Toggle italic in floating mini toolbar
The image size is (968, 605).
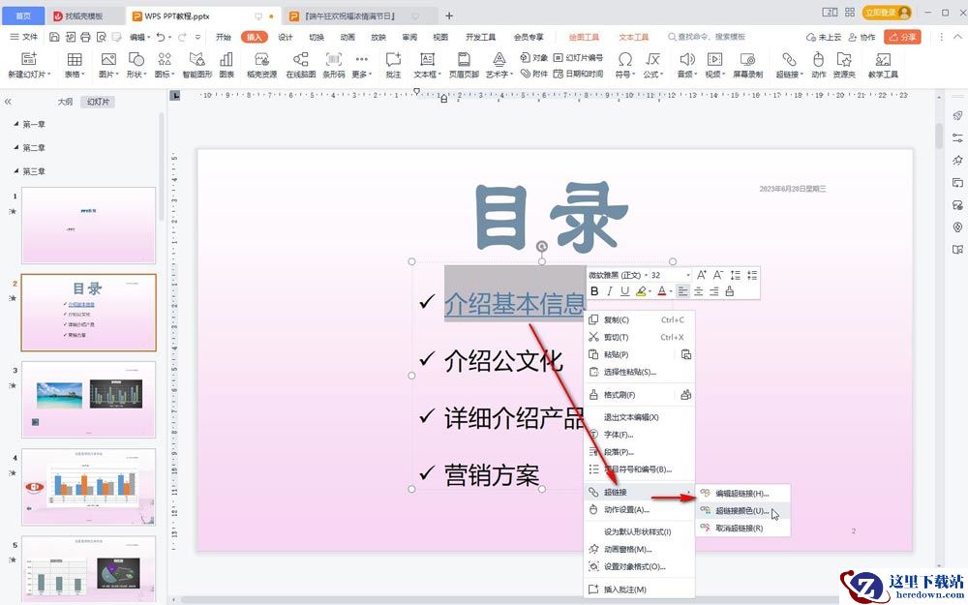609,291
